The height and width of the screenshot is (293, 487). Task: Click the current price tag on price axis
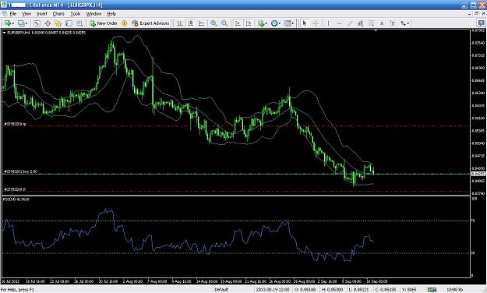[x=478, y=174]
